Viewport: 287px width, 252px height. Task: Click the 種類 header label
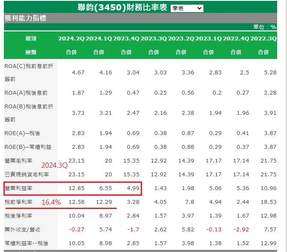(31, 52)
